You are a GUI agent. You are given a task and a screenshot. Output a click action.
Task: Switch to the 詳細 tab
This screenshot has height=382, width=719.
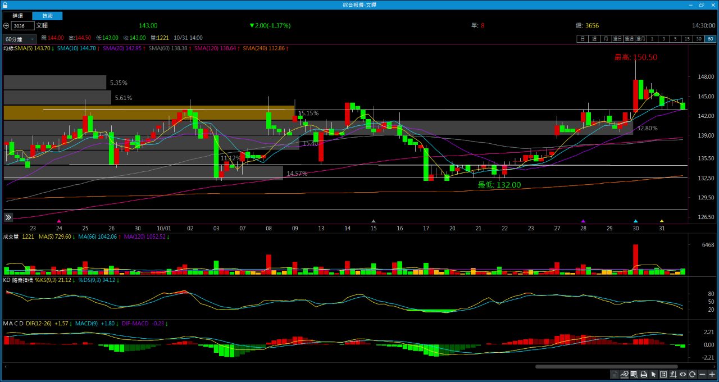[x=18, y=16]
